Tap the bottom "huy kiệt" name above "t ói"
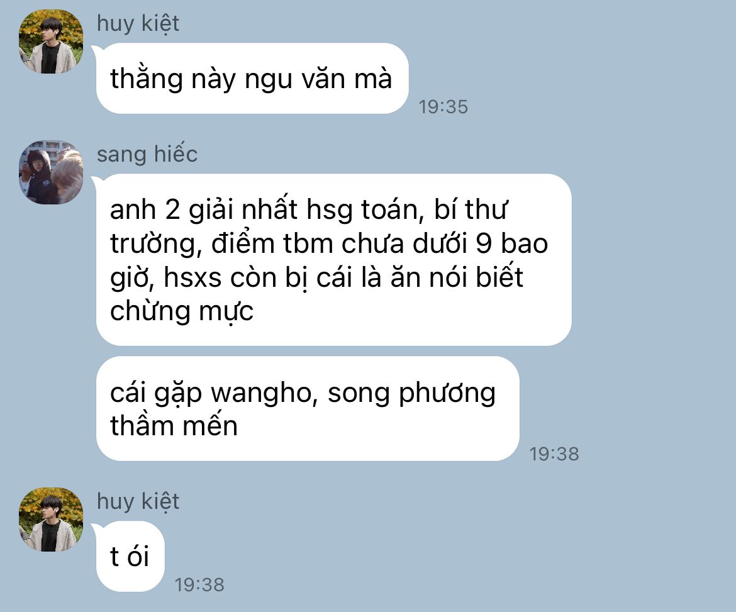The height and width of the screenshot is (612, 736). coord(138,501)
